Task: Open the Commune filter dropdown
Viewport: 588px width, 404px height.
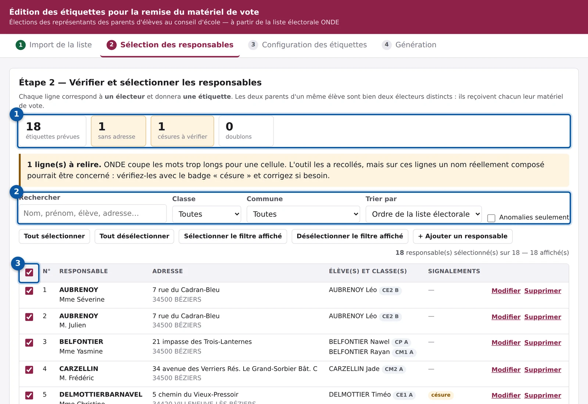Action: [x=303, y=214]
